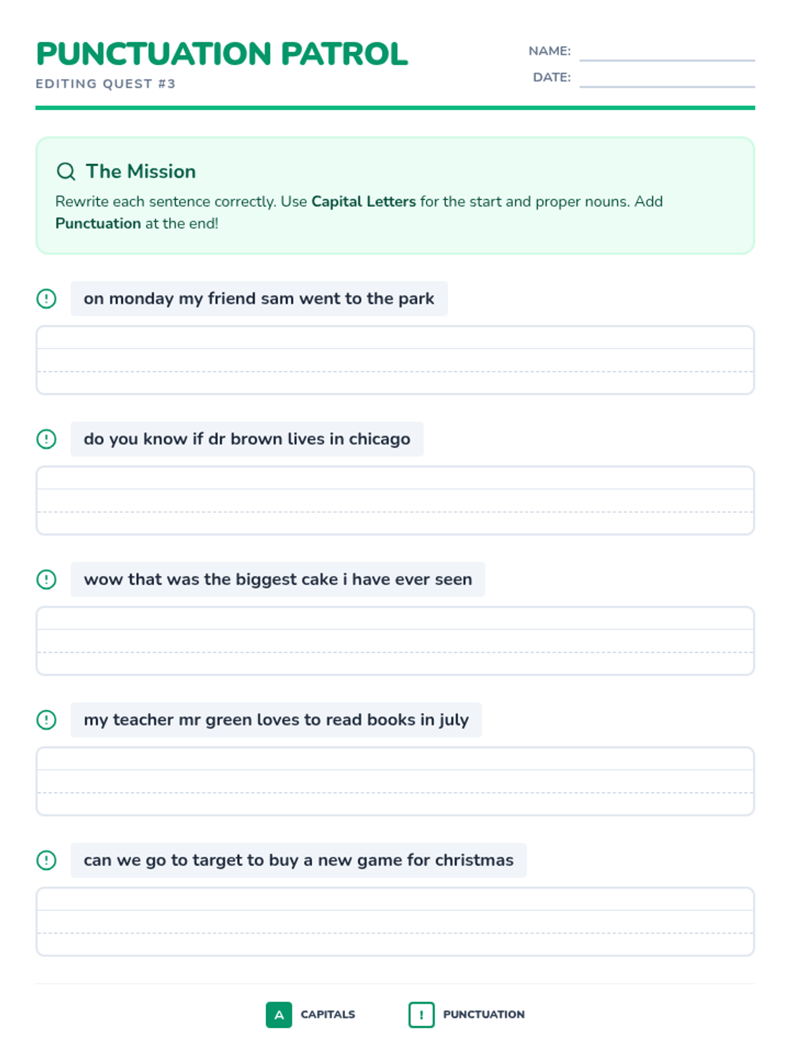The height and width of the screenshot is (1053, 790).
Task: Click the Punctuation legend exclamation icon
Action: (421, 1015)
